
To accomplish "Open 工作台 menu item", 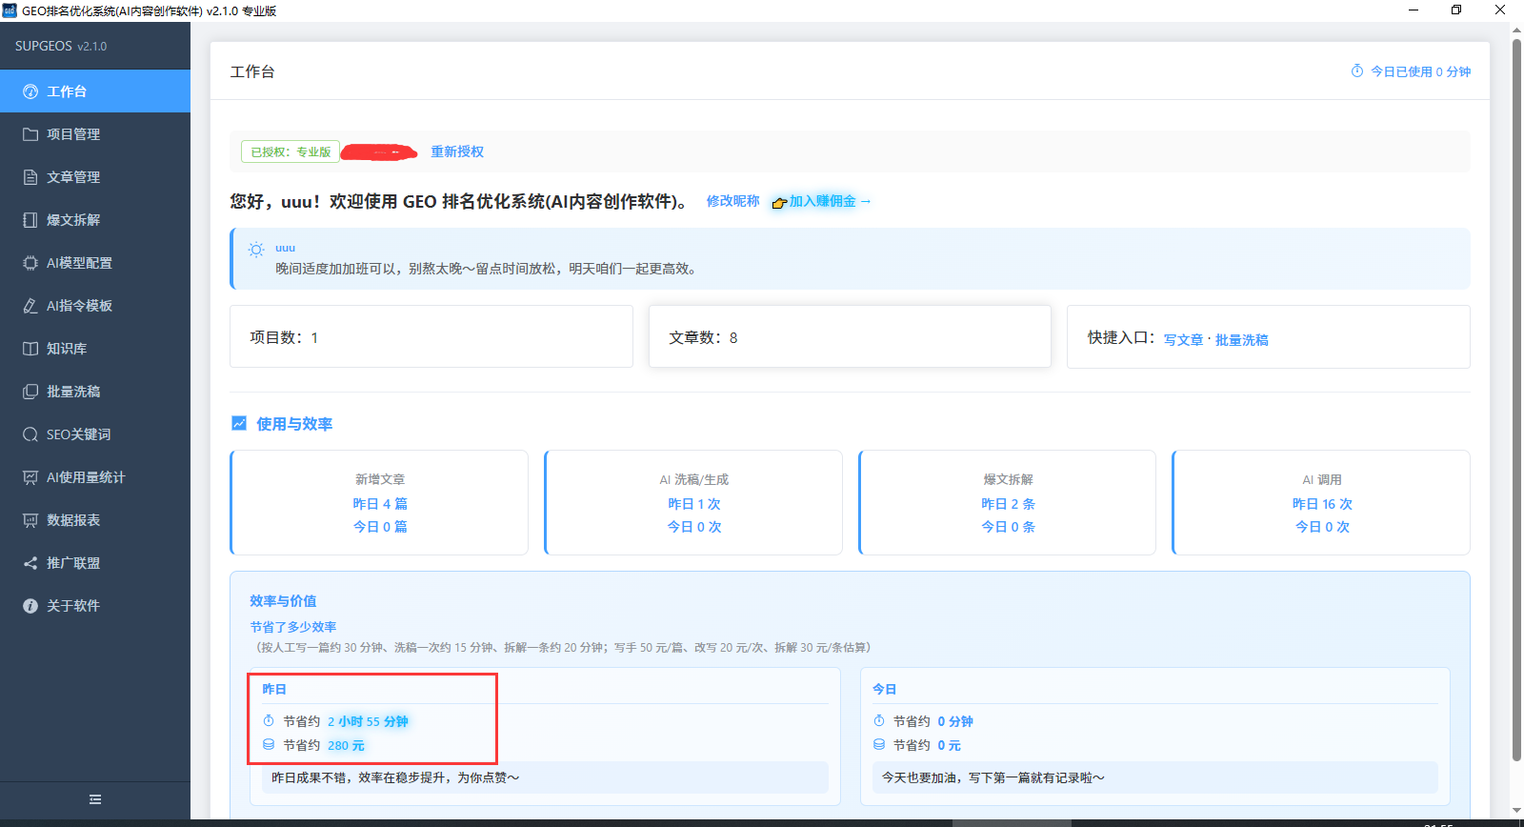I will [x=95, y=91].
